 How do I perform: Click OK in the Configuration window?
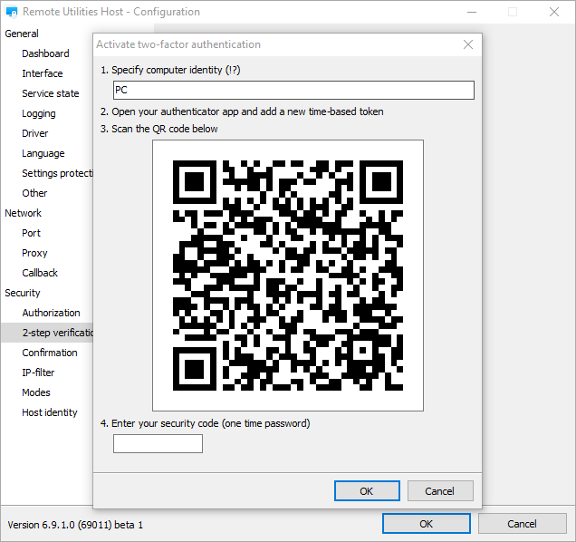[x=427, y=524]
